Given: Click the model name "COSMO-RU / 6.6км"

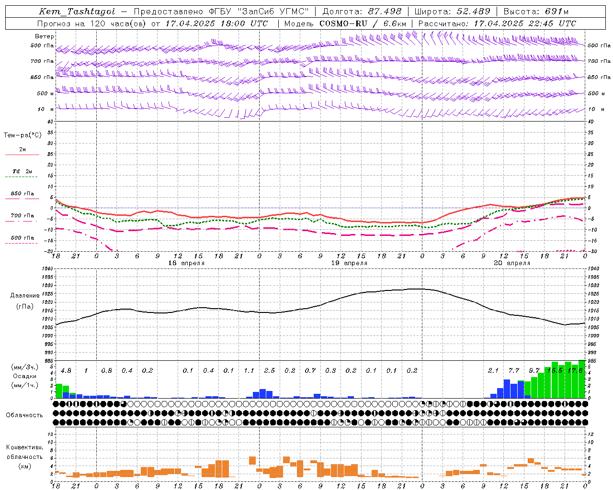Looking at the screenshot, I should (x=363, y=23).
